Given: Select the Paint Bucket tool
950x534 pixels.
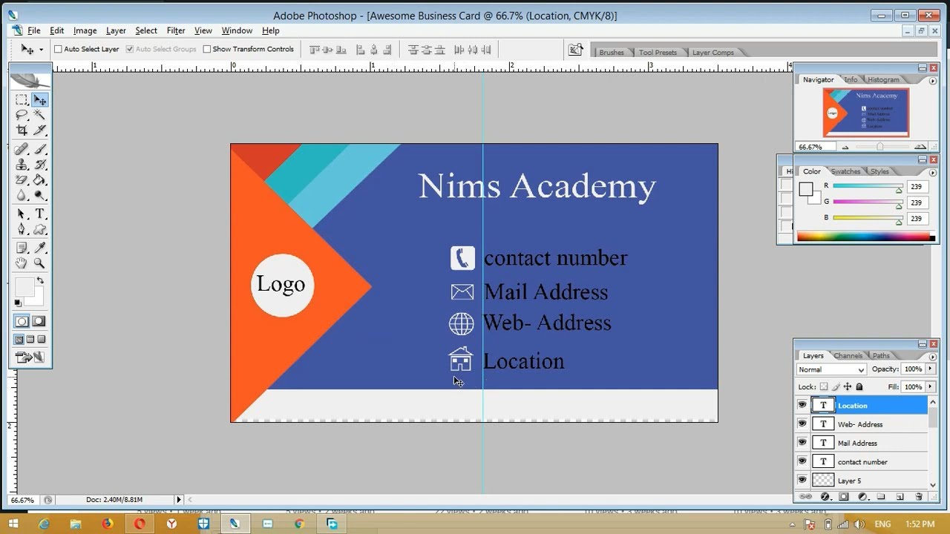Looking at the screenshot, I should coord(39,180).
